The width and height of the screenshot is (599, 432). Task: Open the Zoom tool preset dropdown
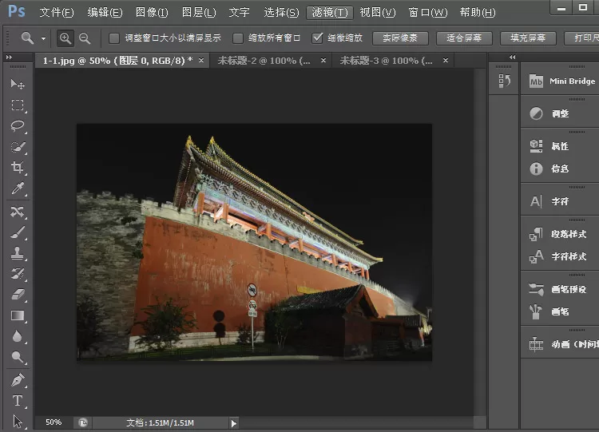pyautogui.click(x=44, y=38)
